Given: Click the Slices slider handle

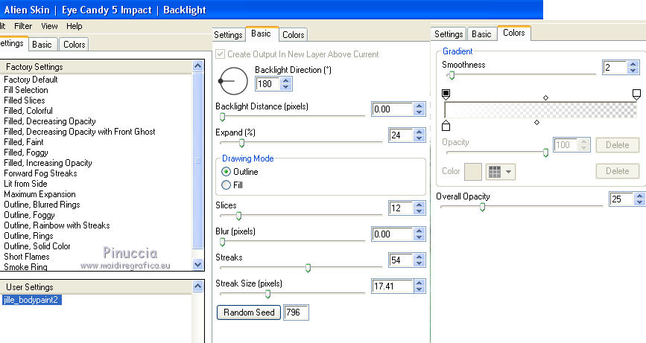Looking at the screenshot, I should click(238, 216).
